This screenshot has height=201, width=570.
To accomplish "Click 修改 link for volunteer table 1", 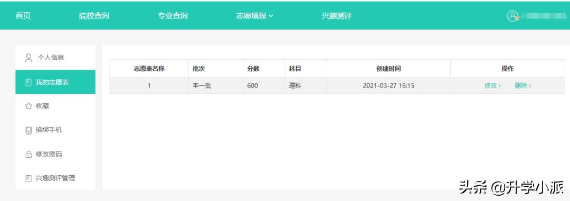I will click(x=492, y=86).
